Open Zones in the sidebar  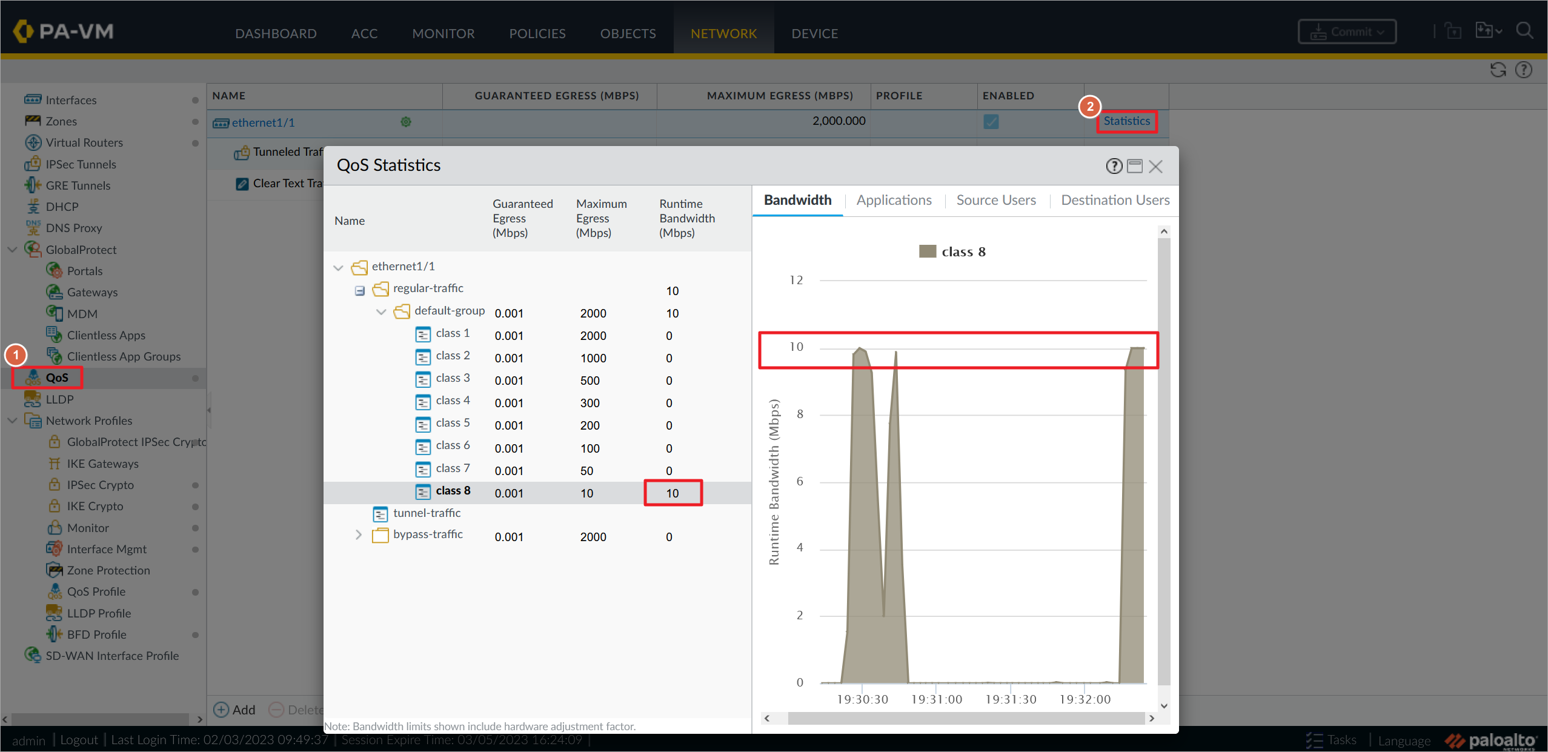point(61,121)
